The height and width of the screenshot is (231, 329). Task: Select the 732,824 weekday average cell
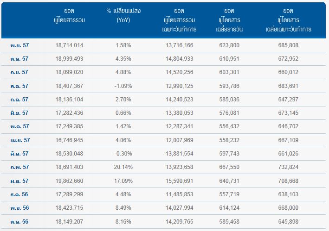point(288,167)
